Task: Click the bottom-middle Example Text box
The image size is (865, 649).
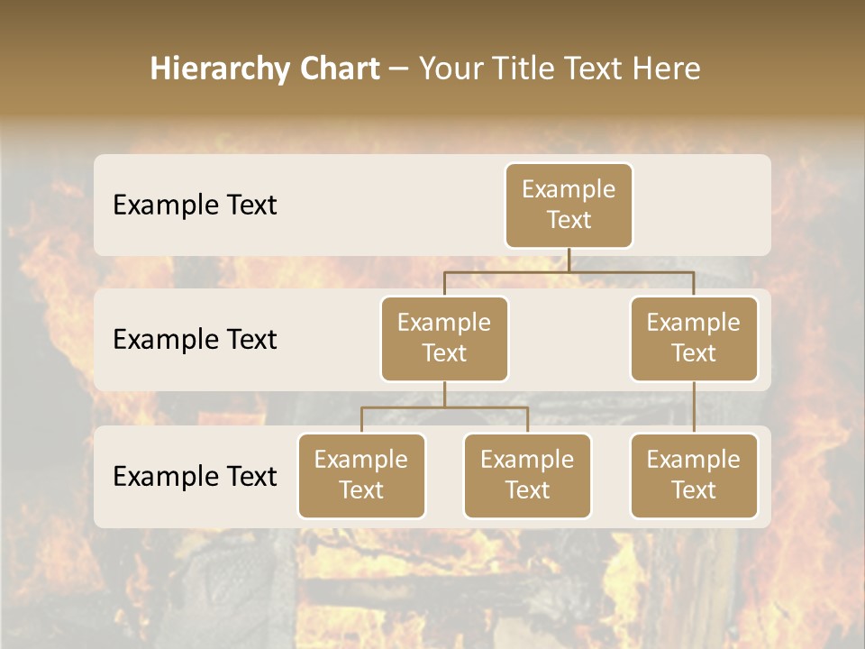Action: tap(527, 475)
